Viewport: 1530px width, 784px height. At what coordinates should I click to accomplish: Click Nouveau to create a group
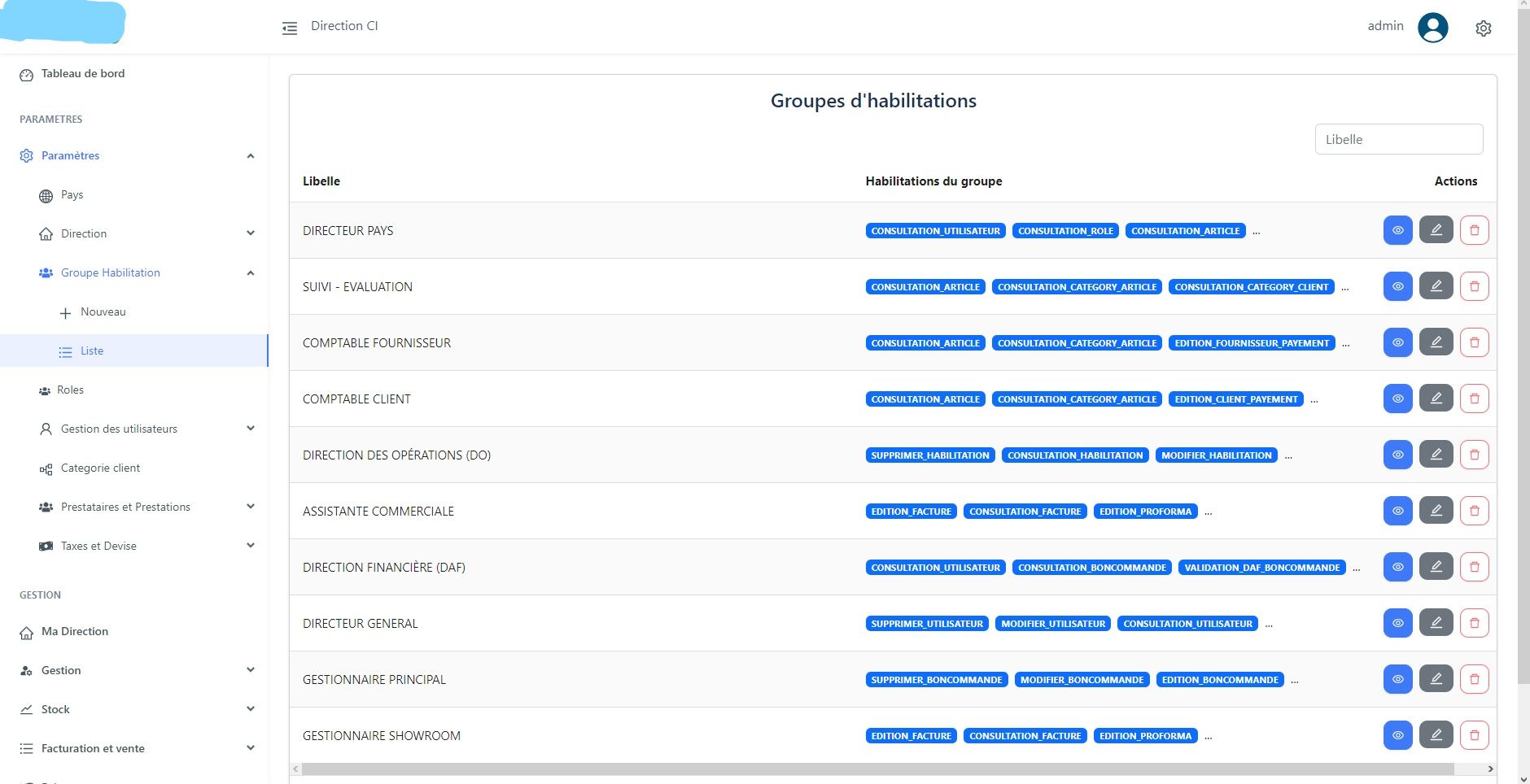tap(103, 312)
